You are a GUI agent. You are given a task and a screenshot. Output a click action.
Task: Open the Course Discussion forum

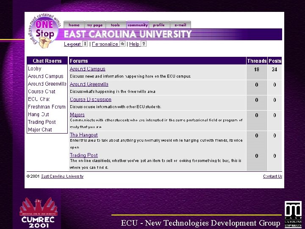[x=91, y=100]
